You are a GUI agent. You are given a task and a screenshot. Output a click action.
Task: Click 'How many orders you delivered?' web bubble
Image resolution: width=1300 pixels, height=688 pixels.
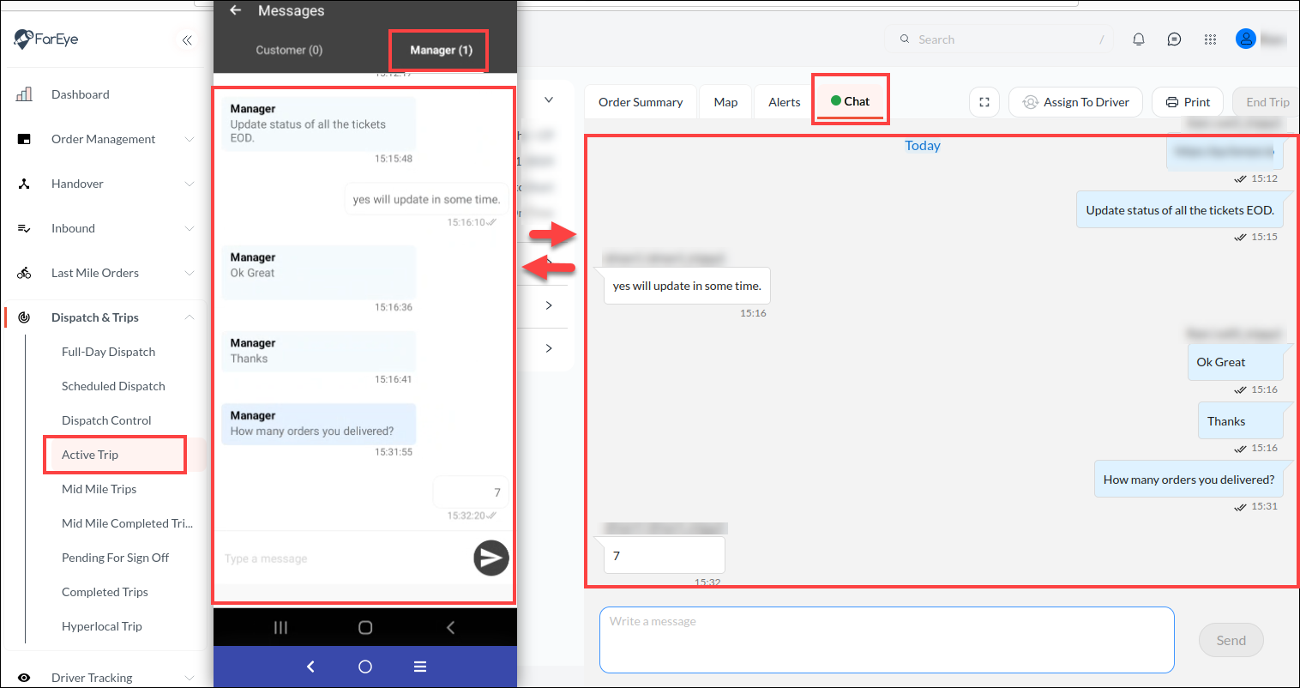click(x=1189, y=480)
